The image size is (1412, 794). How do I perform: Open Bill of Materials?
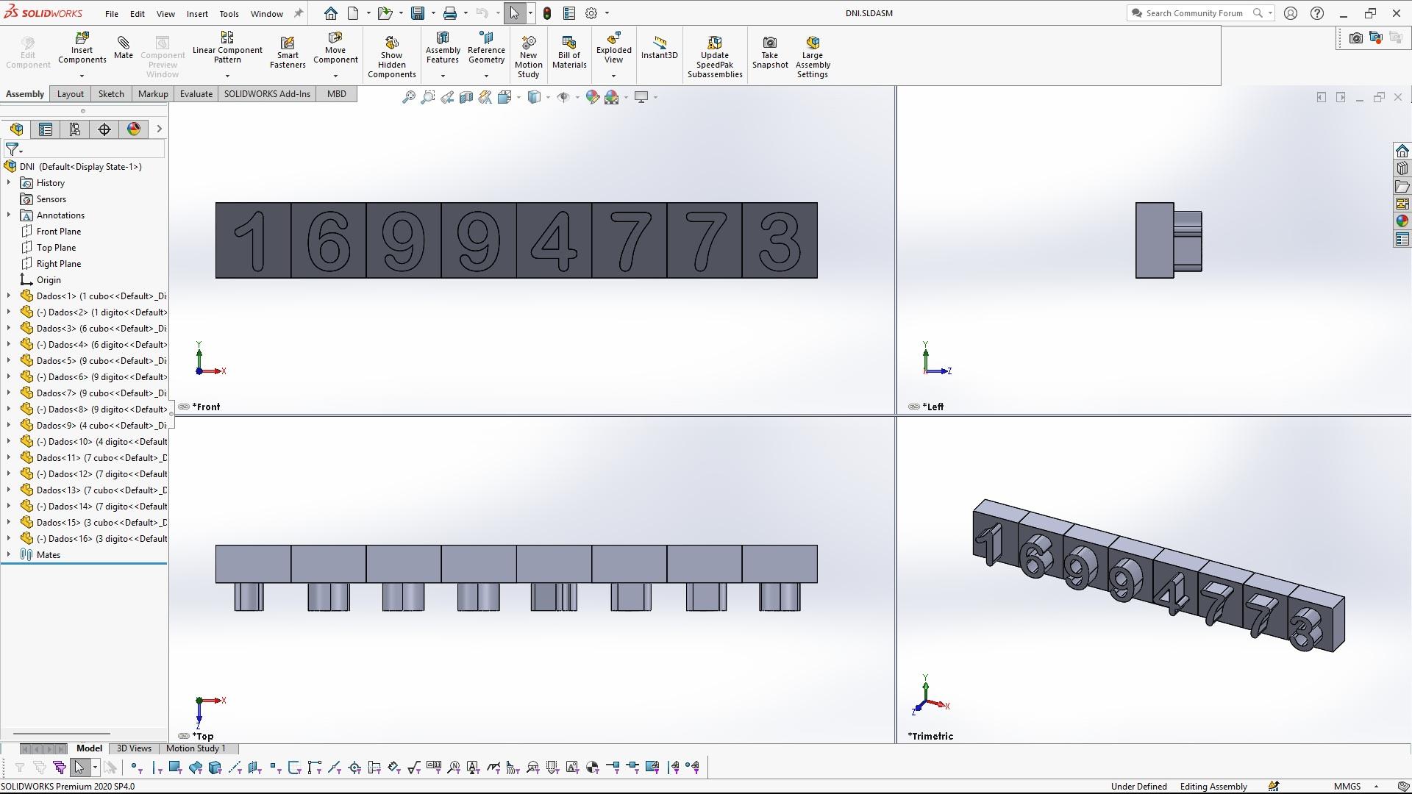point(569,53)
